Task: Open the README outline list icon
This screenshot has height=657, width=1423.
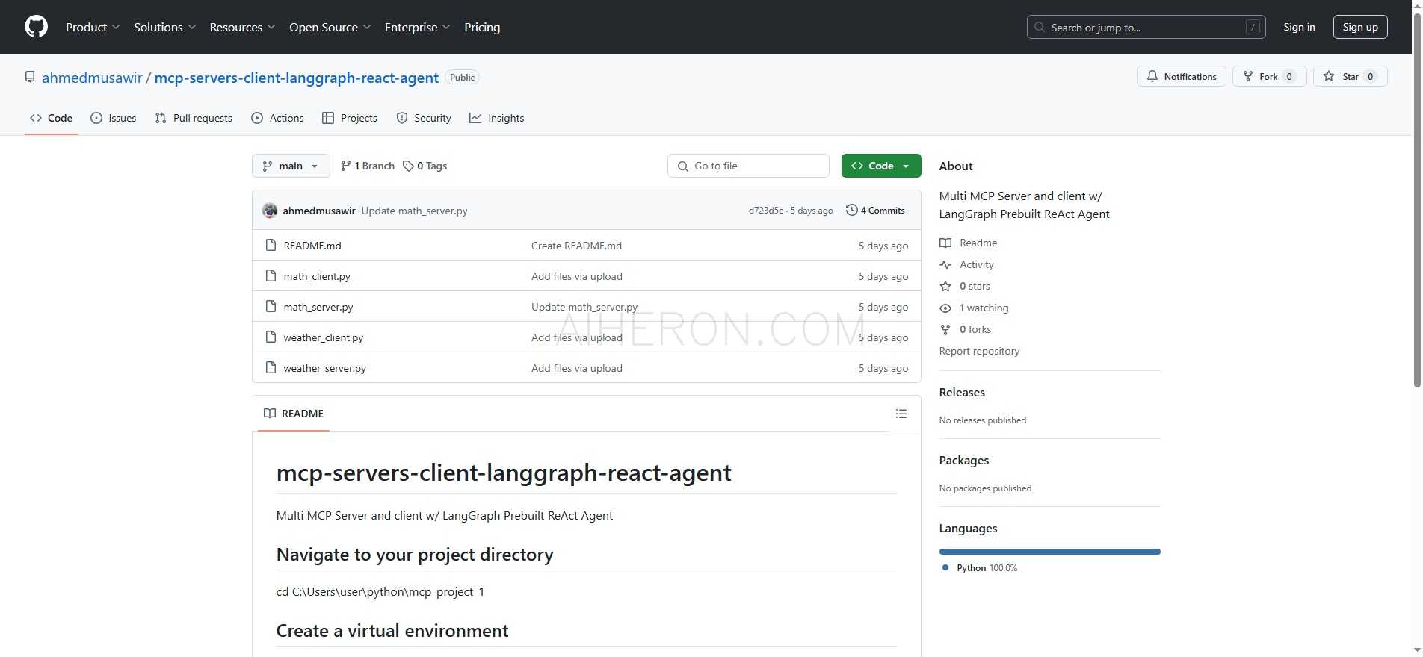Action: pos(901,414)
